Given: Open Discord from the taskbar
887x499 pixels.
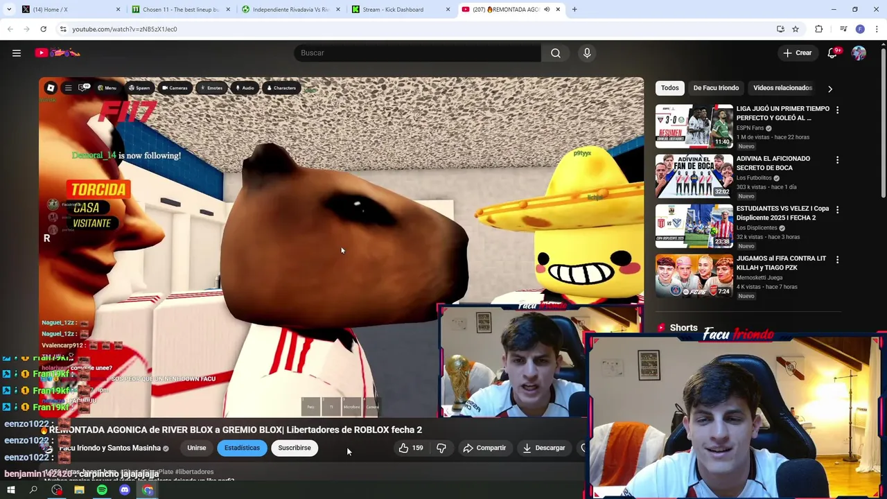Looking at the screenshot, I should [125, 490].
